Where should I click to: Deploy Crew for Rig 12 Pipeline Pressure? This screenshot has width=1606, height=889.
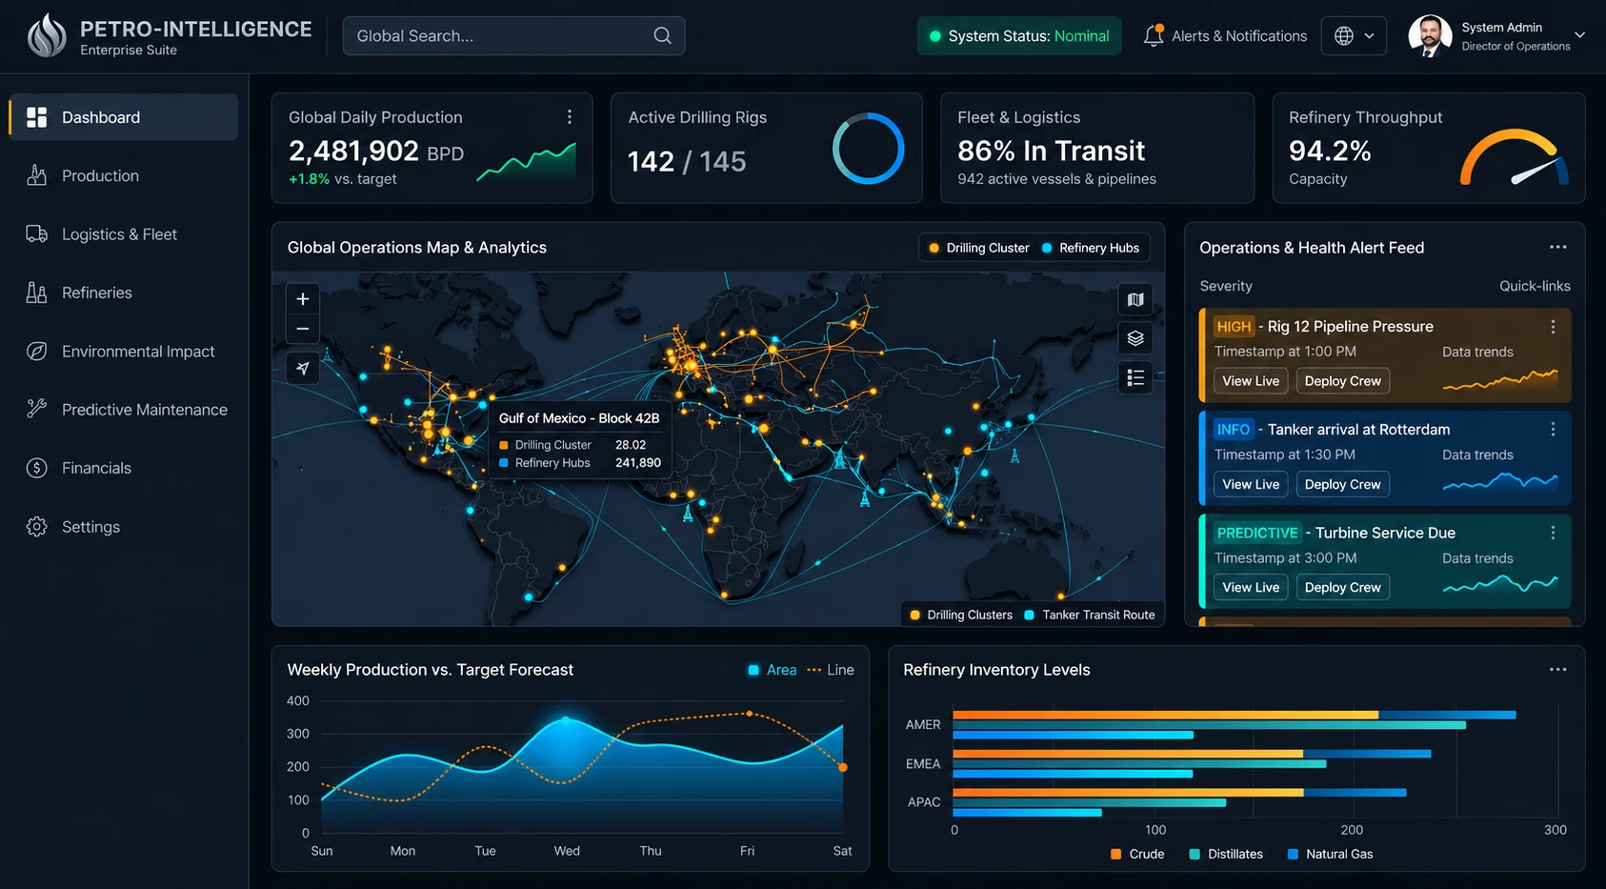click(1342, 381)
